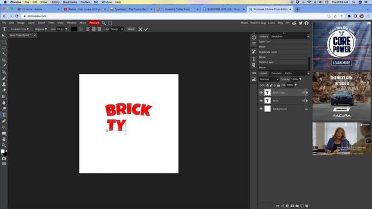Switch to the Channels tab

(276, 73)
